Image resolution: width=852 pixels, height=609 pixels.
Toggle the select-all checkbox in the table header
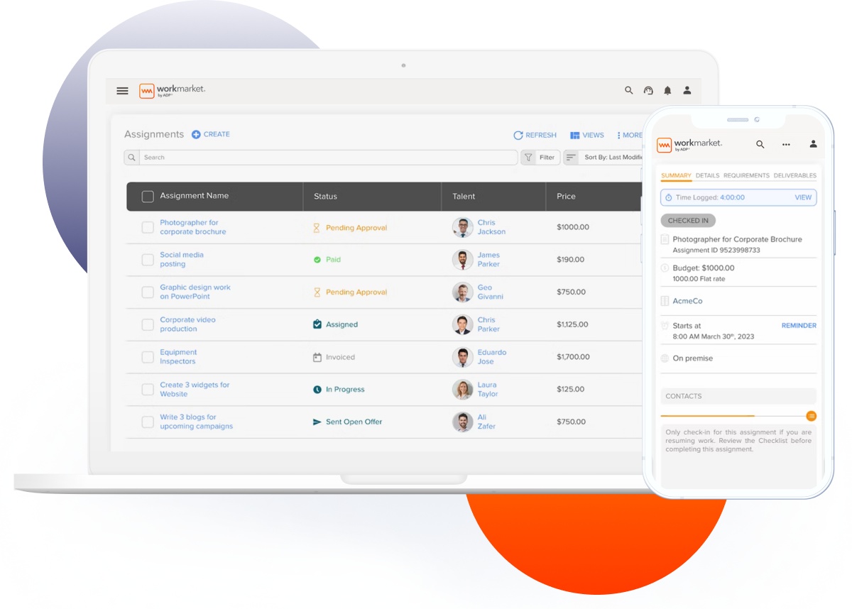point(148,197)
